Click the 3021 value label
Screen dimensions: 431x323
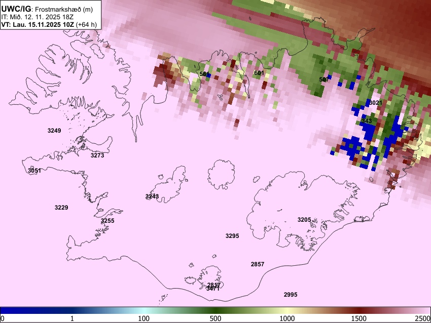point(375,103)
